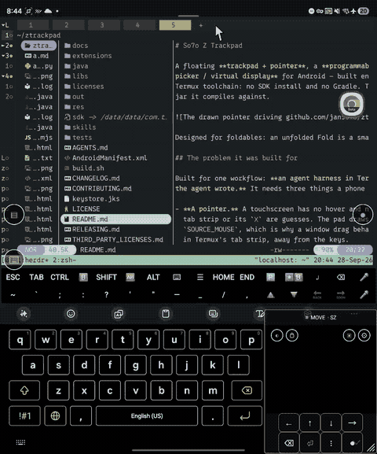Tap the up triangle extra key
377x454 pixels.
[271, 295]
